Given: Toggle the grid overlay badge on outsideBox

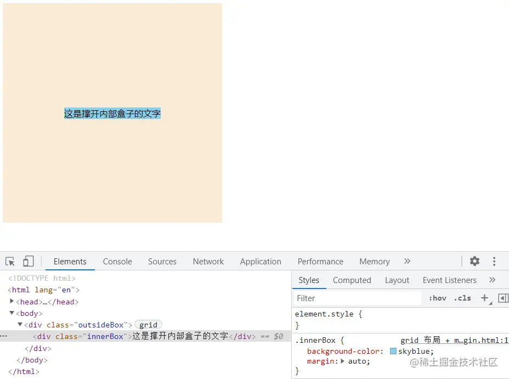Looking at the screenshot, I should pos(148,325).
